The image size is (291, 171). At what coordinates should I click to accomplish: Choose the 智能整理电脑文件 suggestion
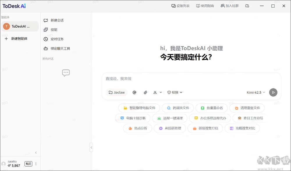(139, 108)
